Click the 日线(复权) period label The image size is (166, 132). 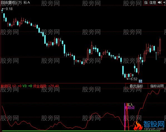pos(9,3)
